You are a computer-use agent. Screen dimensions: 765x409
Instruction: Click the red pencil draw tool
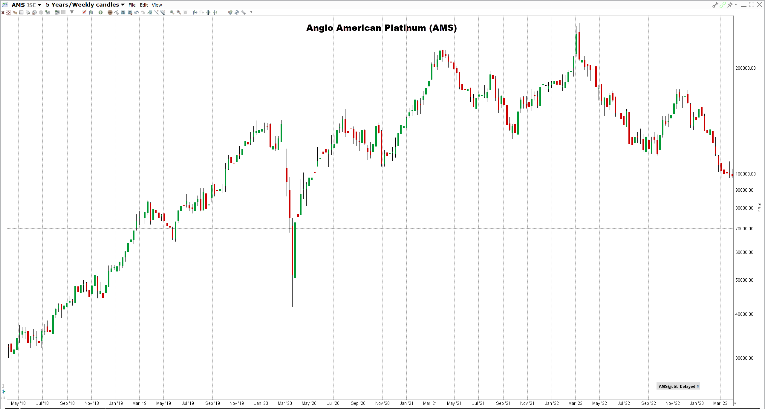[x=84, y=12]
